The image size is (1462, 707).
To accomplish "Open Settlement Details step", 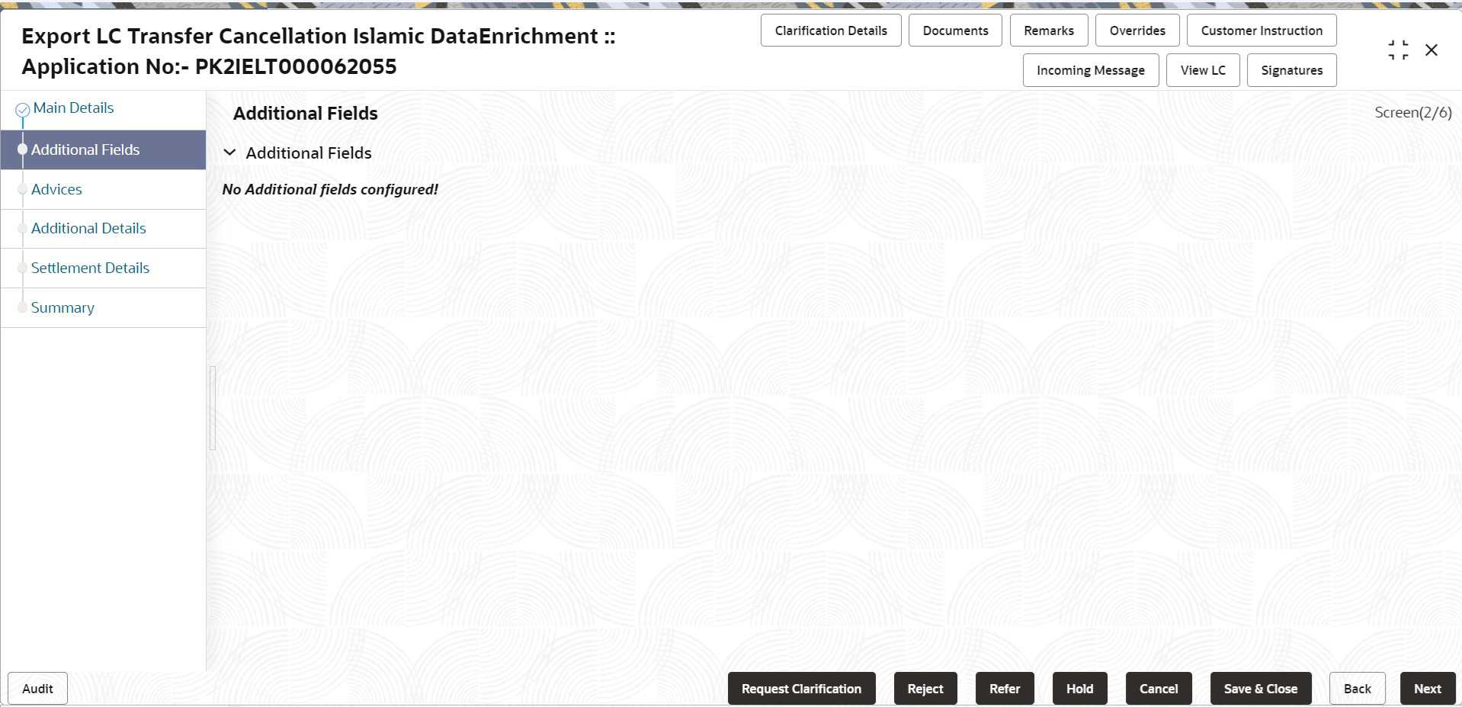I will 90,268.
